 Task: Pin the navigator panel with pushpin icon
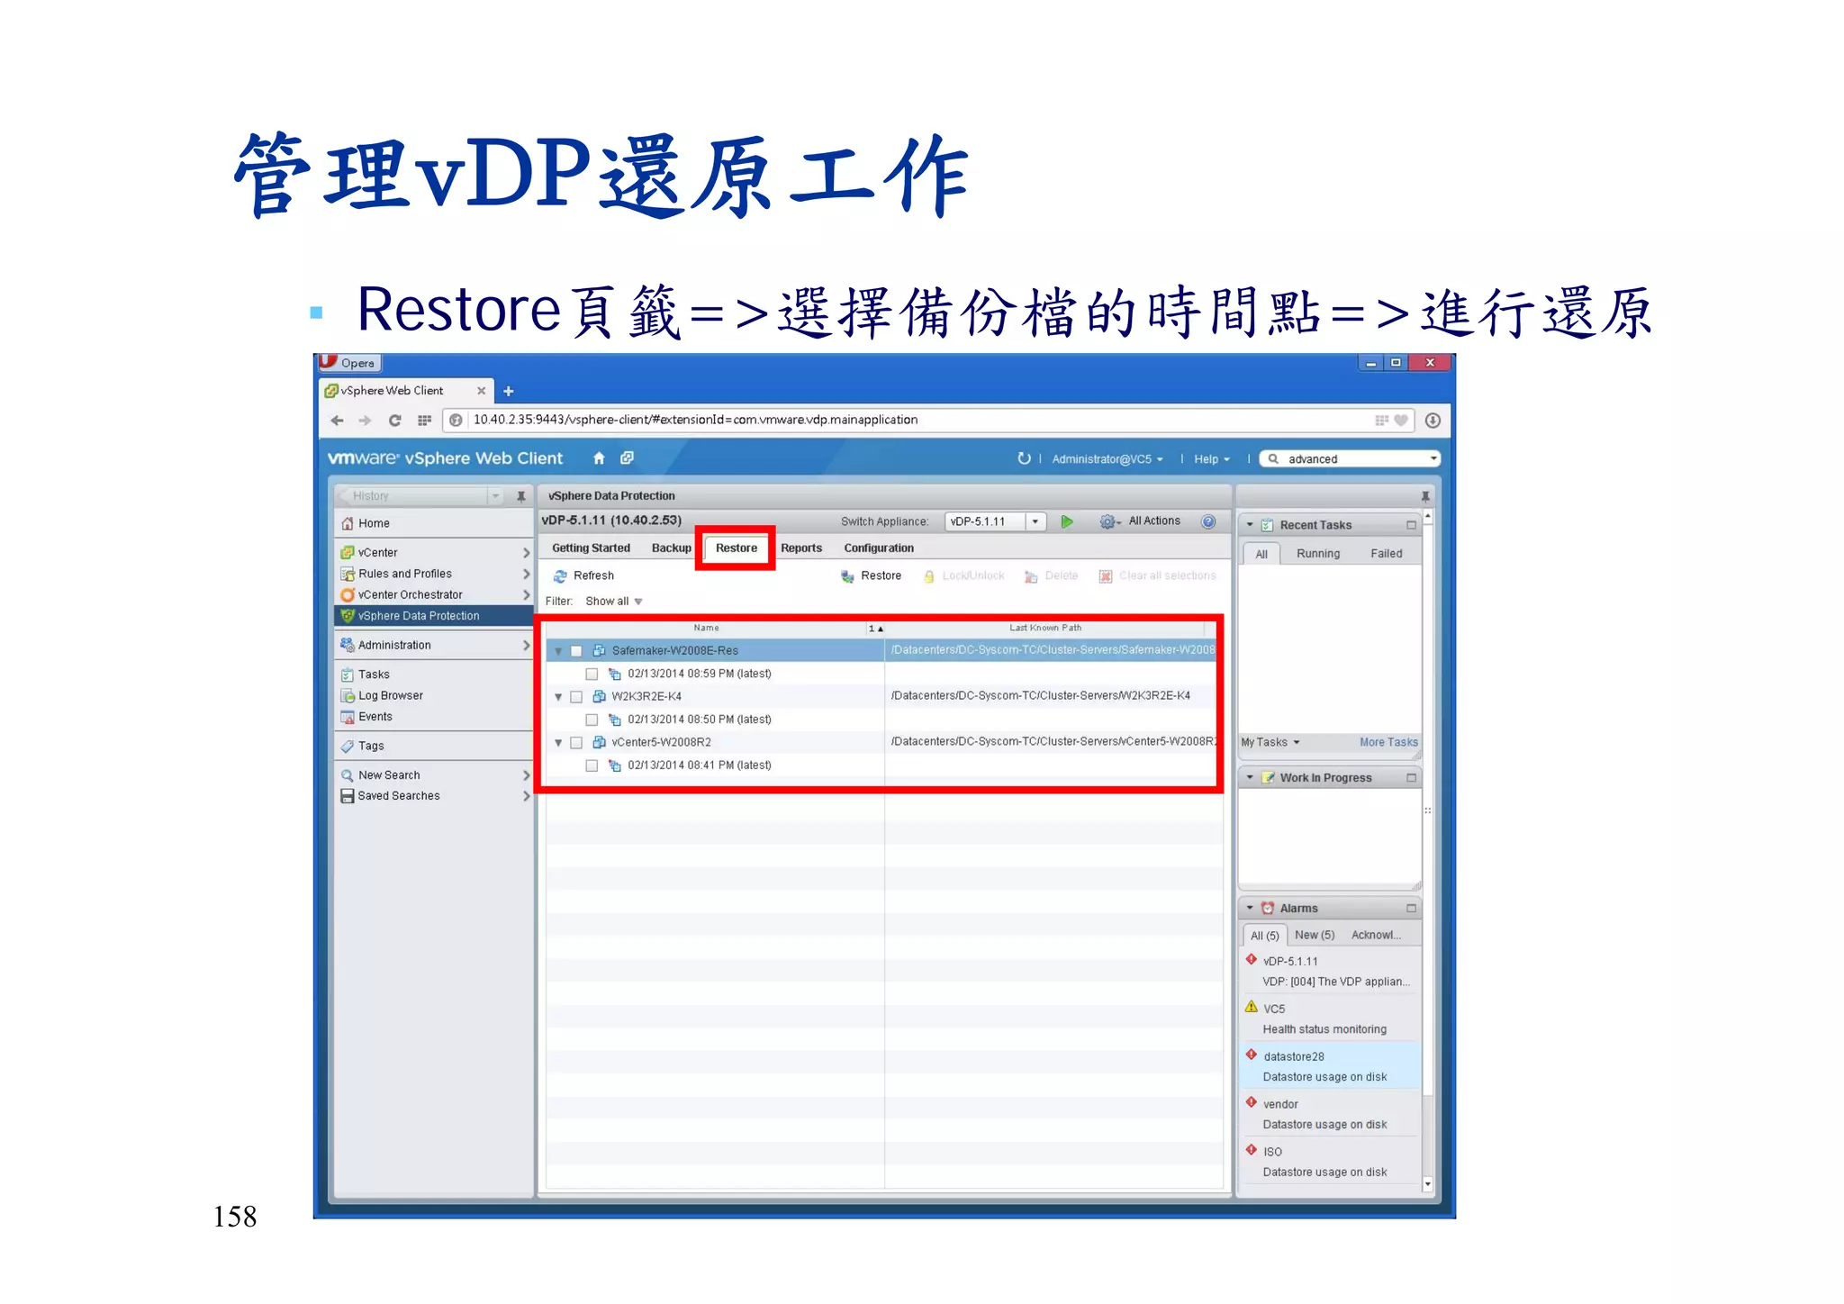tap(520, 496)
